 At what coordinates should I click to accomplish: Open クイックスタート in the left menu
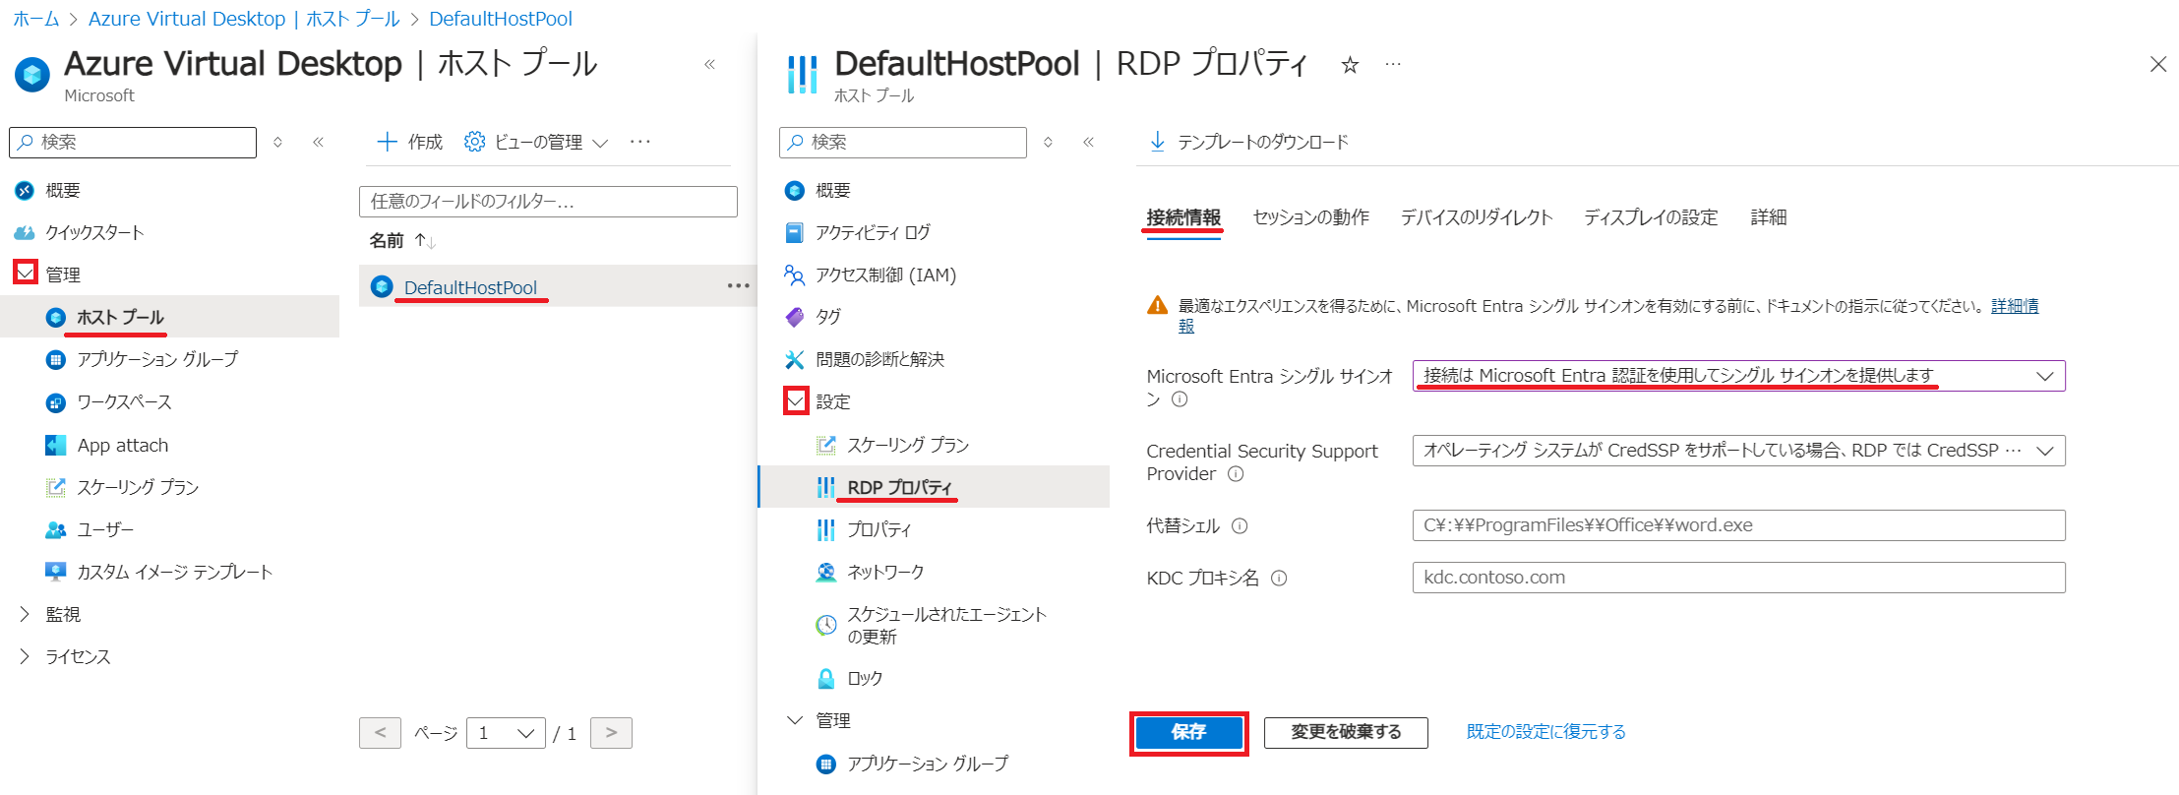click(x=94, y=232)
